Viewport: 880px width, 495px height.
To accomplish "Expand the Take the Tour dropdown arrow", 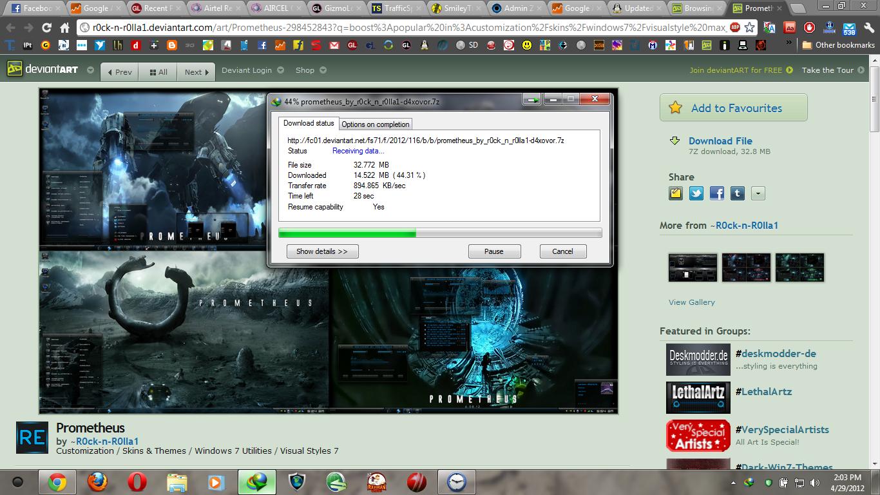I will (x=863, y=70).
